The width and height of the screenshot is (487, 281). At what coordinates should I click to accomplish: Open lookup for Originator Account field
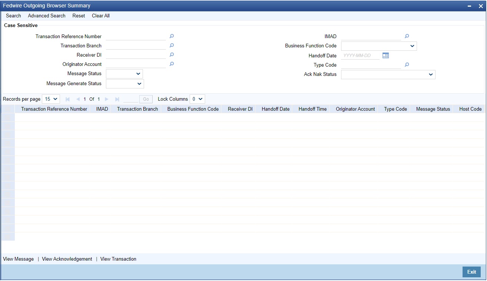click(171, 64)
